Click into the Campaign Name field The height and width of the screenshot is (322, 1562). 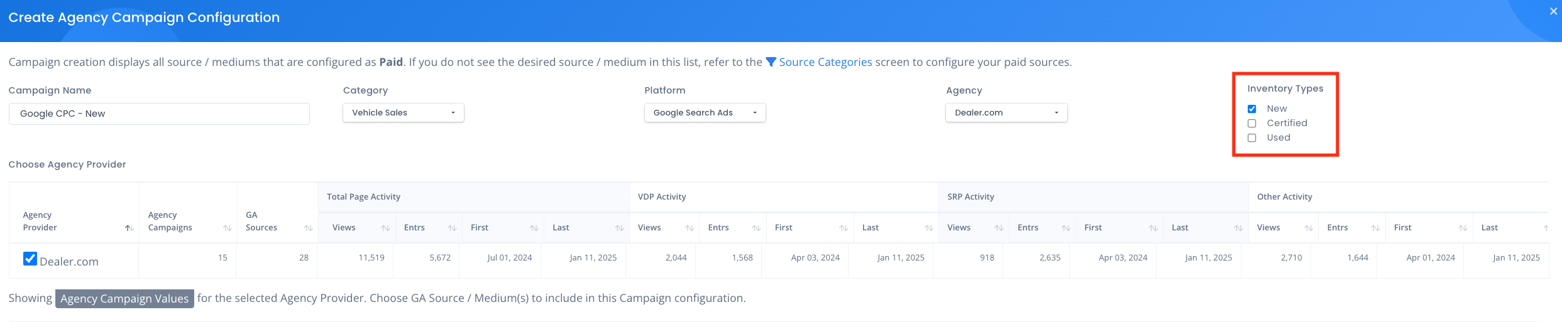pyautogui.click(x=159, y=114)
